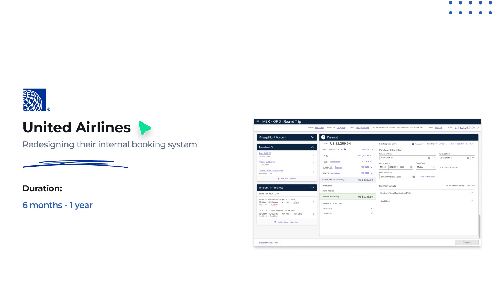Click the 1-Stop link on first flight
Viewport: 503px width, 283px height.
click(296, 202)
